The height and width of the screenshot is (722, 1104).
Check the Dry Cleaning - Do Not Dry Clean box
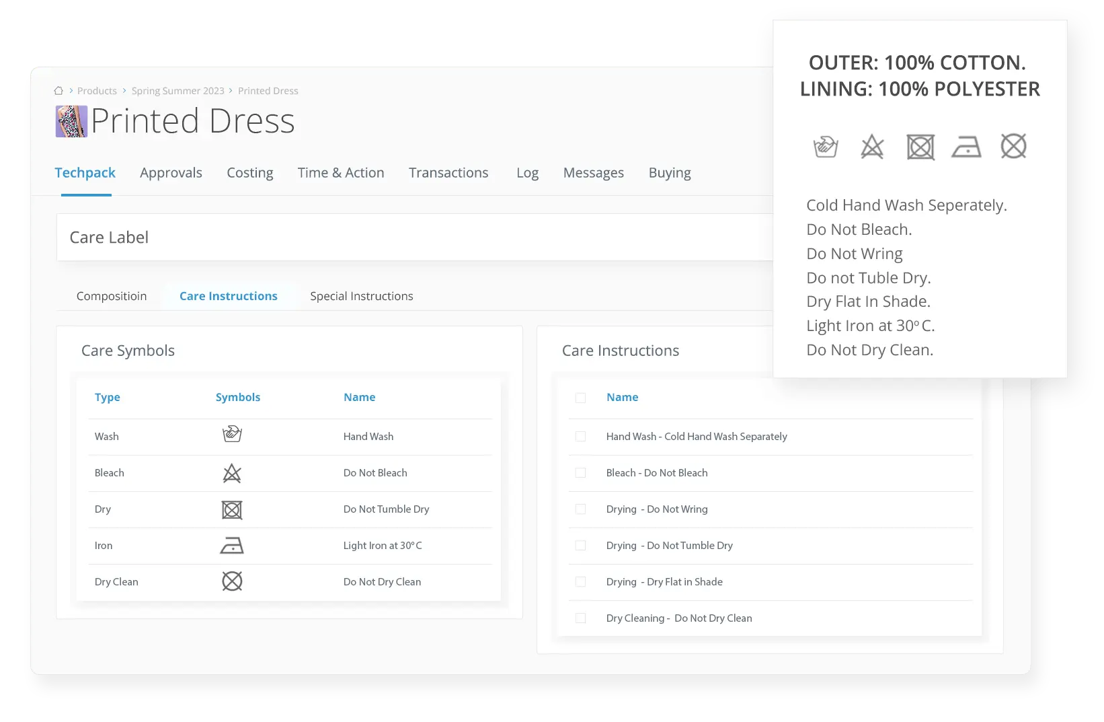click(580, 618)
